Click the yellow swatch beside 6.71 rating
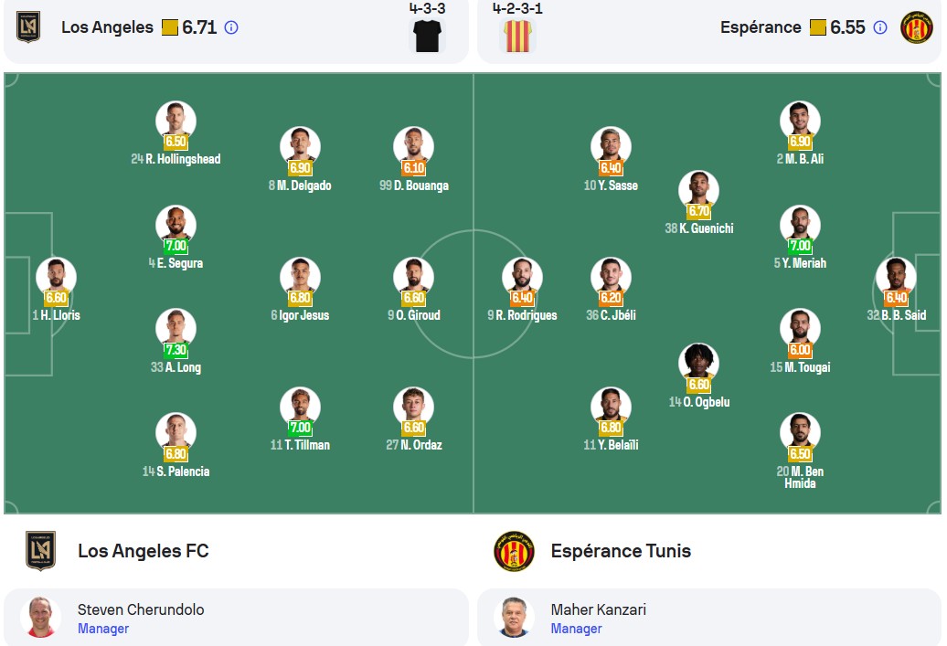This screenshot has height=646, width=947. pos(170,27)
